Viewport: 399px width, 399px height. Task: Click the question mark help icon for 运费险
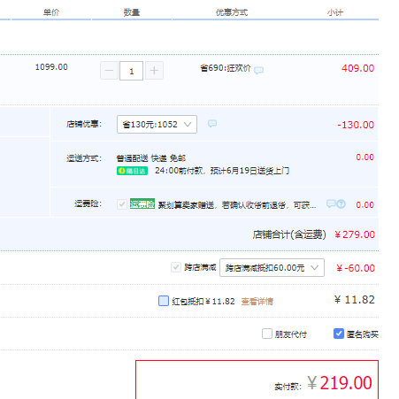341,203
